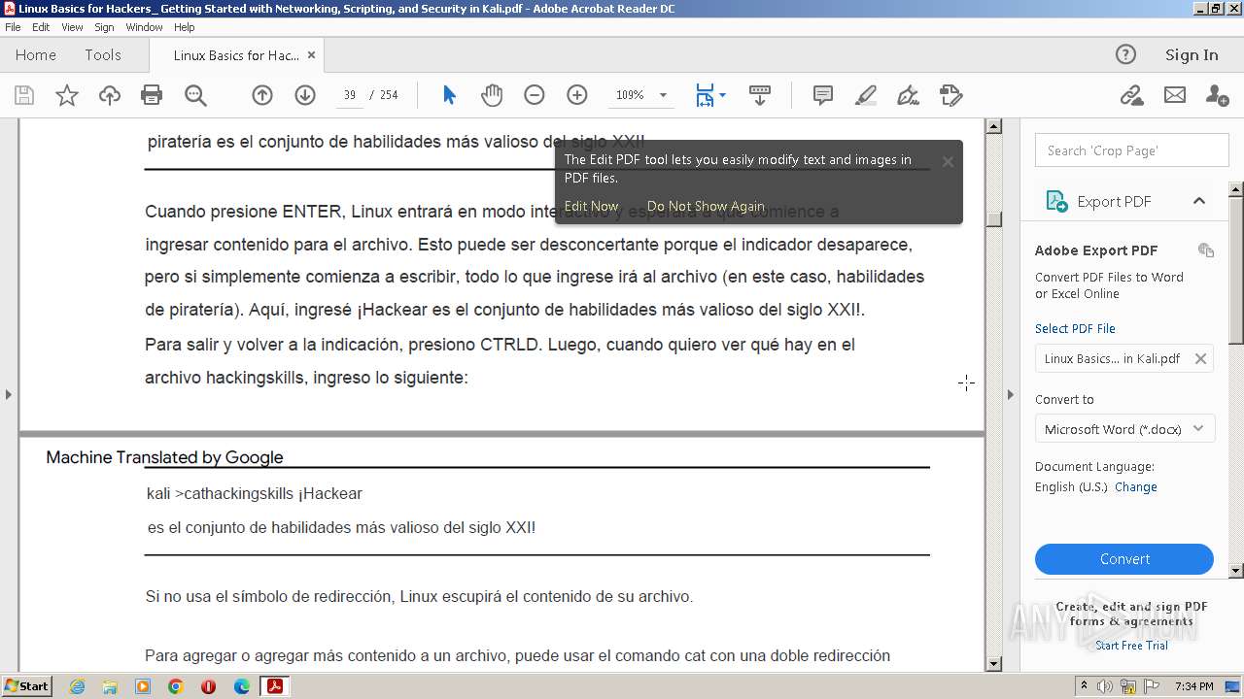1244x699 pixels.
Task: Open the Find text magnifier
Action: coord(195,95)
